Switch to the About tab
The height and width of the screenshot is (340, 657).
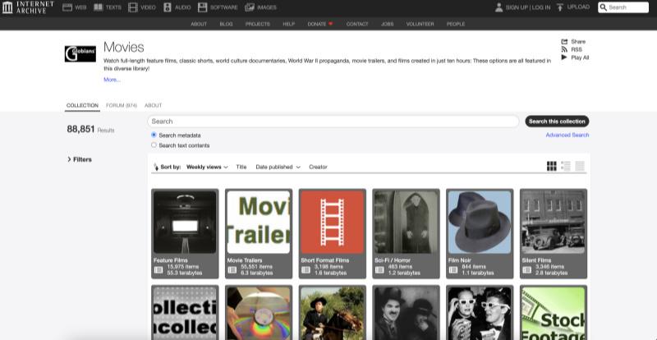(154, 106)
